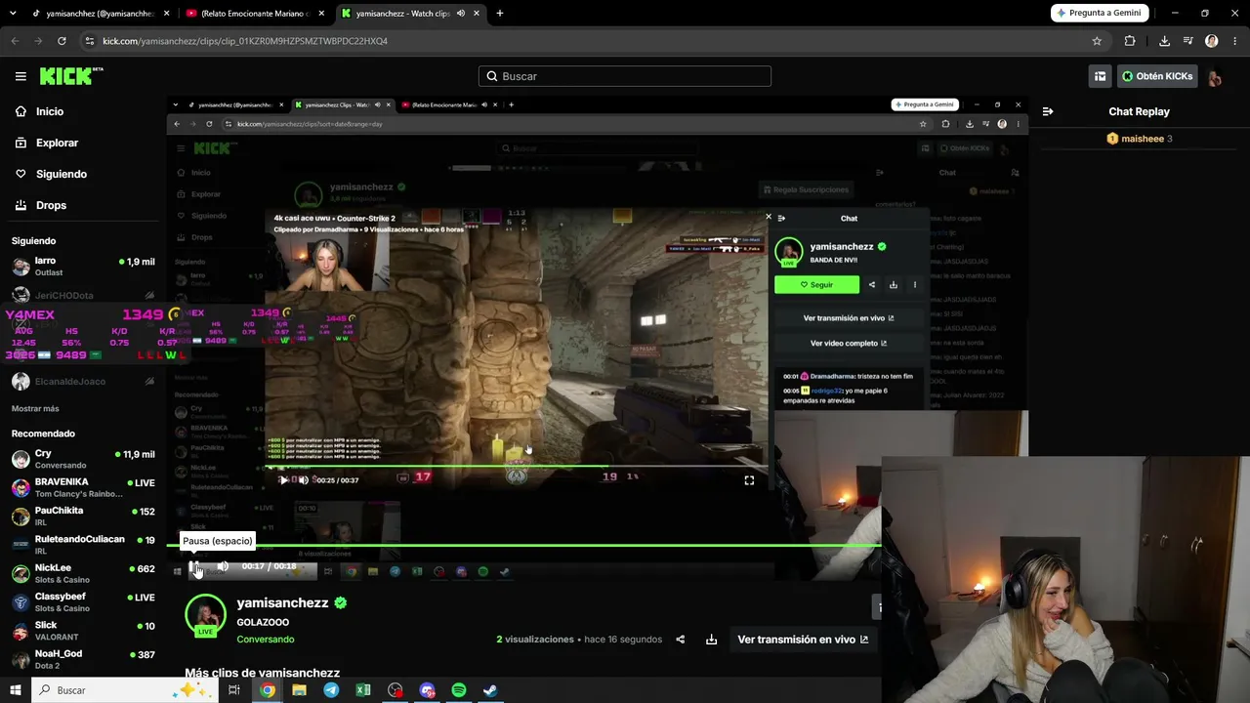
Task: Open the yamisanchezz channel avatar
Action: click(205, 614)
